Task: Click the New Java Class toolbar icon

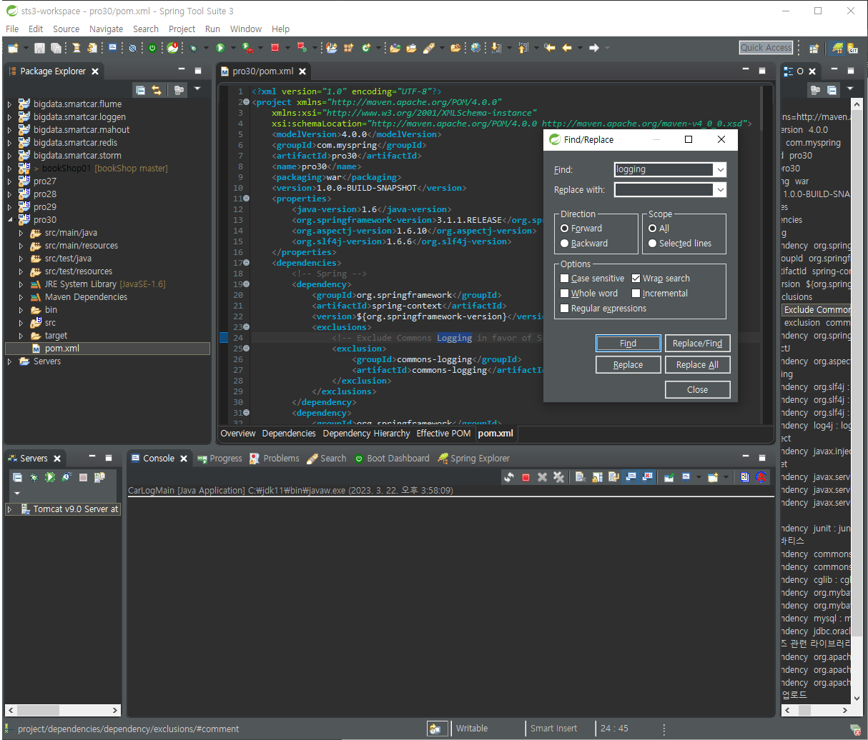Action: [x=365, y=48]
